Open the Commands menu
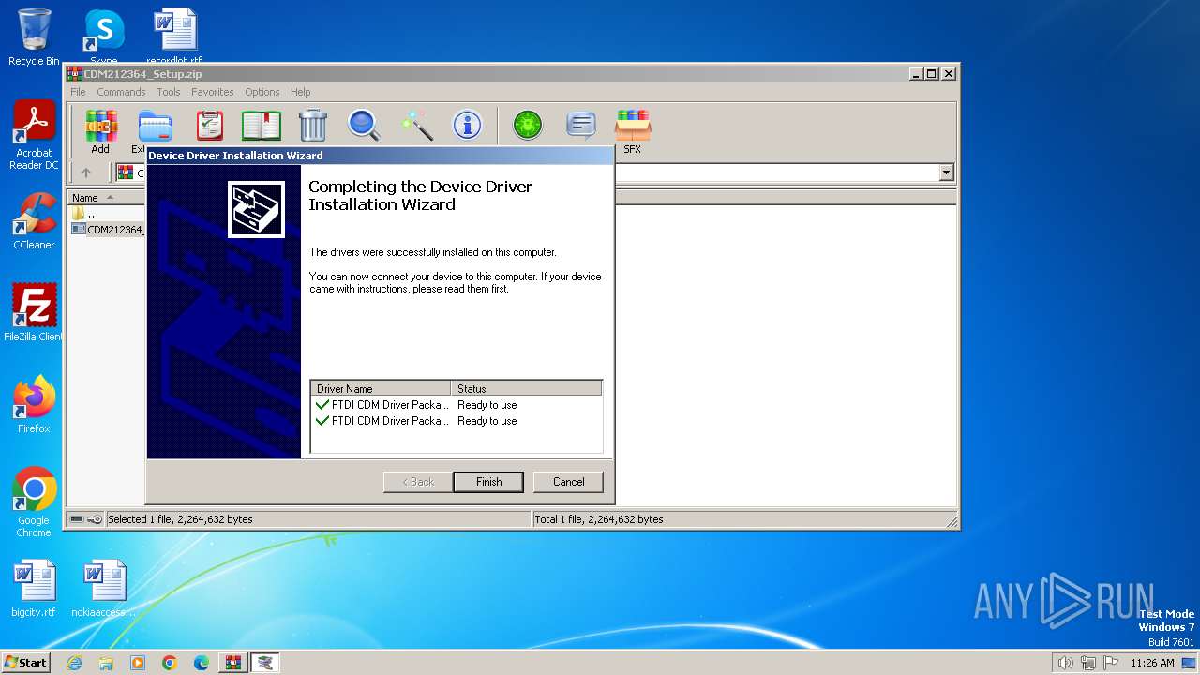The height and width of the screenshot is (675, 1200). pos(121,92)
